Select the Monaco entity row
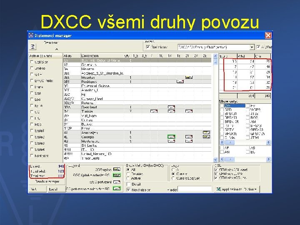 click(x=137, y=69)
